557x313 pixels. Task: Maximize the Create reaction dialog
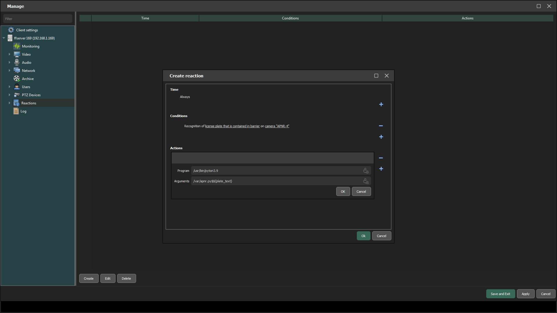click(376, 76)
